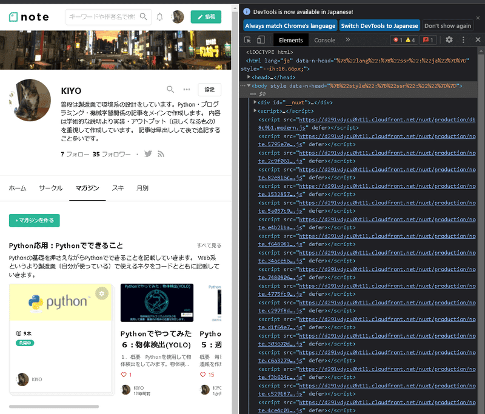The image size is (485, 414).
Task: Switch to the サークル tab
Action: tap(51, 188)
